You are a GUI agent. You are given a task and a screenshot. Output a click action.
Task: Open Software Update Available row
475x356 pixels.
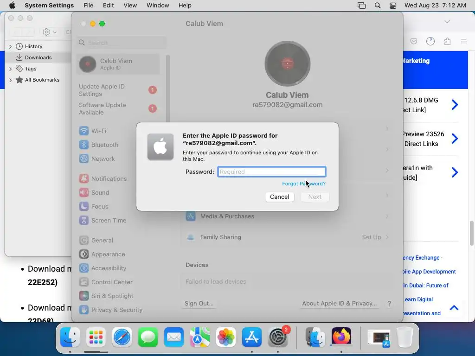click(x=118, y=108)
